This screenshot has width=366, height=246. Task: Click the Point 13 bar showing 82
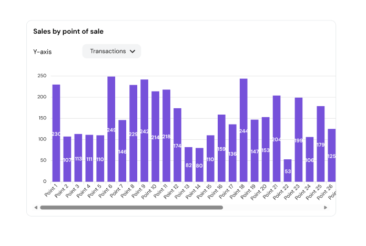188,164
